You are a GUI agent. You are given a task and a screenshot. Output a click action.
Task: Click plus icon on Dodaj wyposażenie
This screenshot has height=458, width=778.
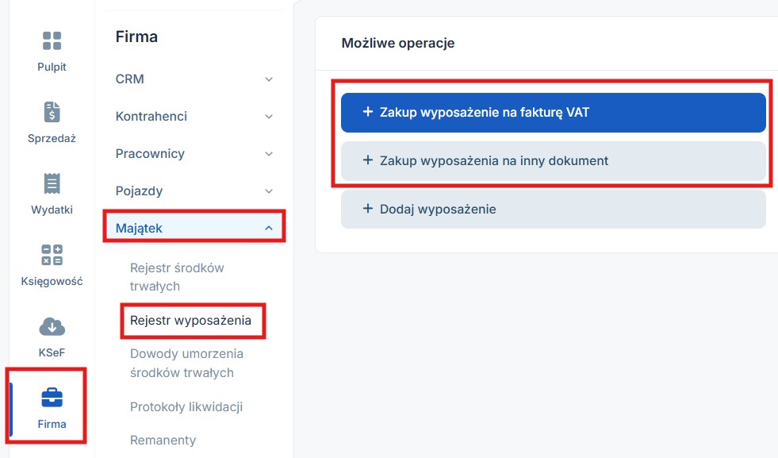click(368, 209)
